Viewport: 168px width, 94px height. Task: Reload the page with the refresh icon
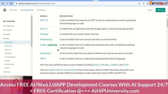pos(11,3)
